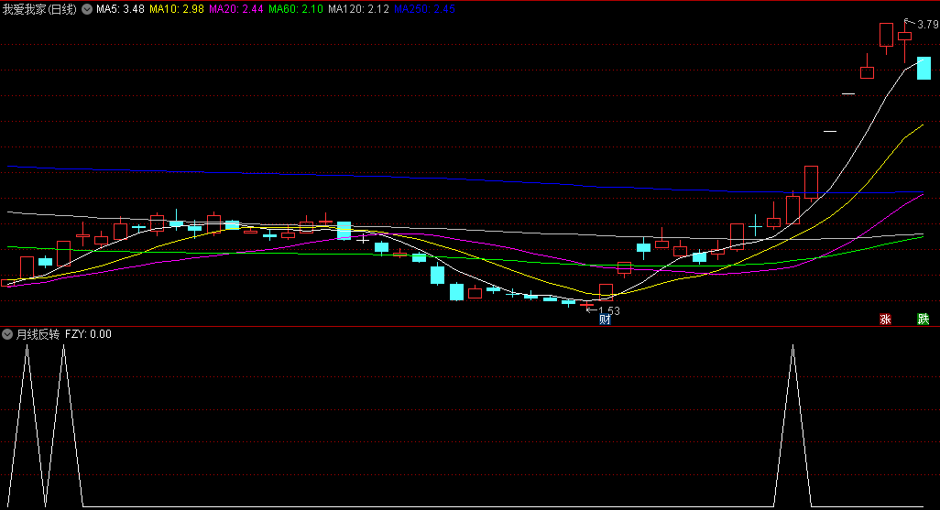Click the MA120: 2.12 label
Screen dimensions: 940x510
click(x=358, y=9)
